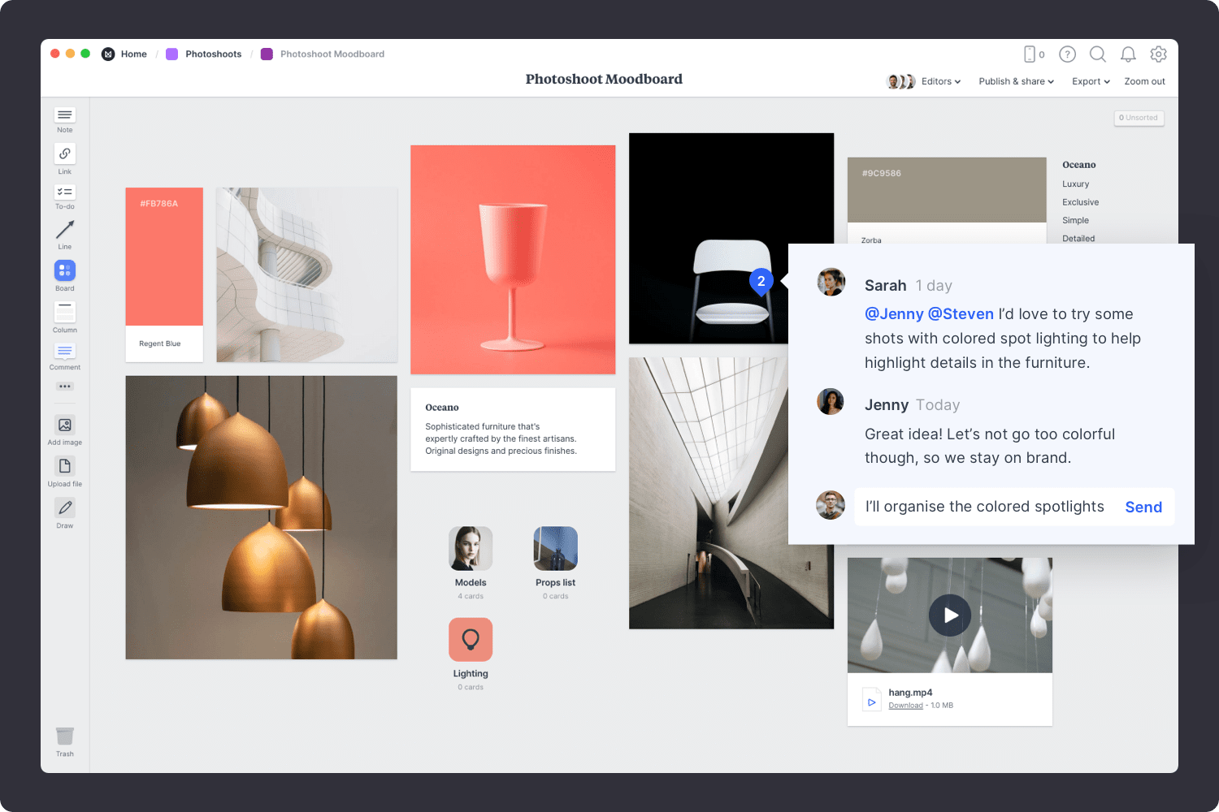The height and width of the screenshot is (812, 1219).
Task: Go to Photoshoots breadcrumb
Action: (213, 54)
